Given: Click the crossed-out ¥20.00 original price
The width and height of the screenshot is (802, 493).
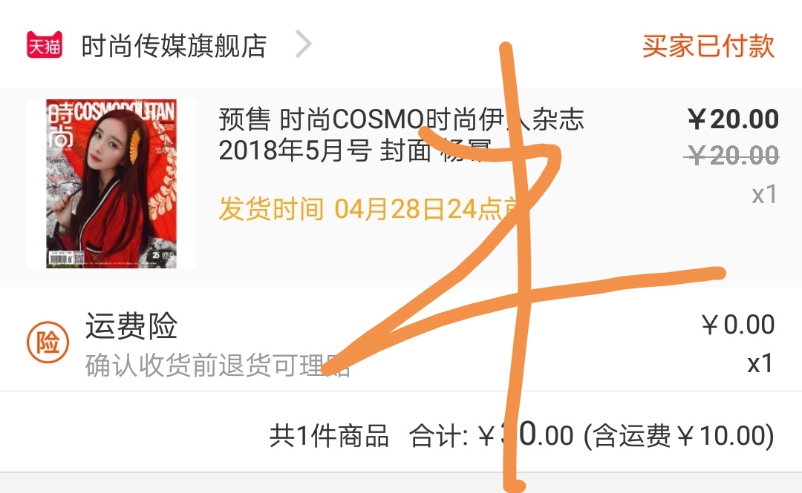Looking at the screenshot, I should (732, 155).
